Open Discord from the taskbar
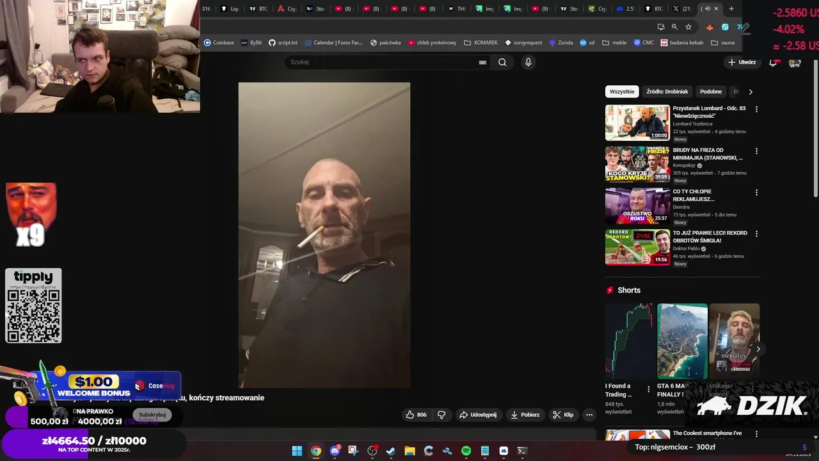The image size is (819, 461). [335, 451]
